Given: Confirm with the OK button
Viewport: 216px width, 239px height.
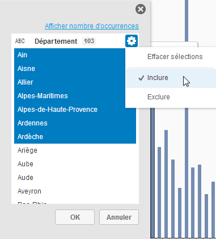Looking at the screenshot, I should 75,217.
